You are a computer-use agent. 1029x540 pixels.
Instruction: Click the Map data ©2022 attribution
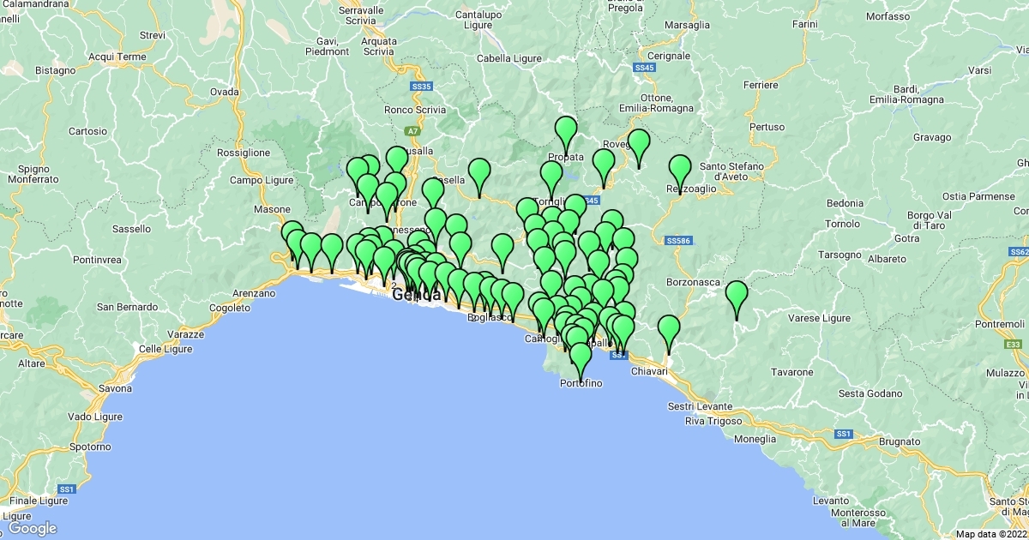(992, 534)
